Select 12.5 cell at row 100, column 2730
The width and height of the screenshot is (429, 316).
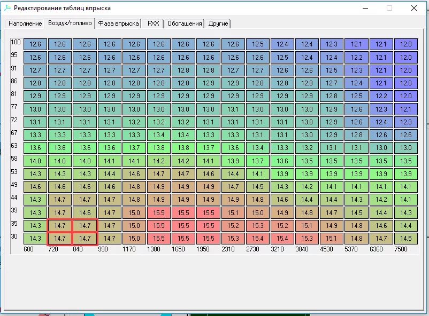click(x=258, y=44)
